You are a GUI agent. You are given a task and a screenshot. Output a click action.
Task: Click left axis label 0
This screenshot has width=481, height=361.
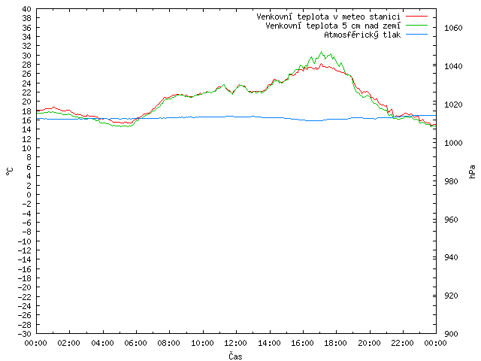tap(29, 195)
